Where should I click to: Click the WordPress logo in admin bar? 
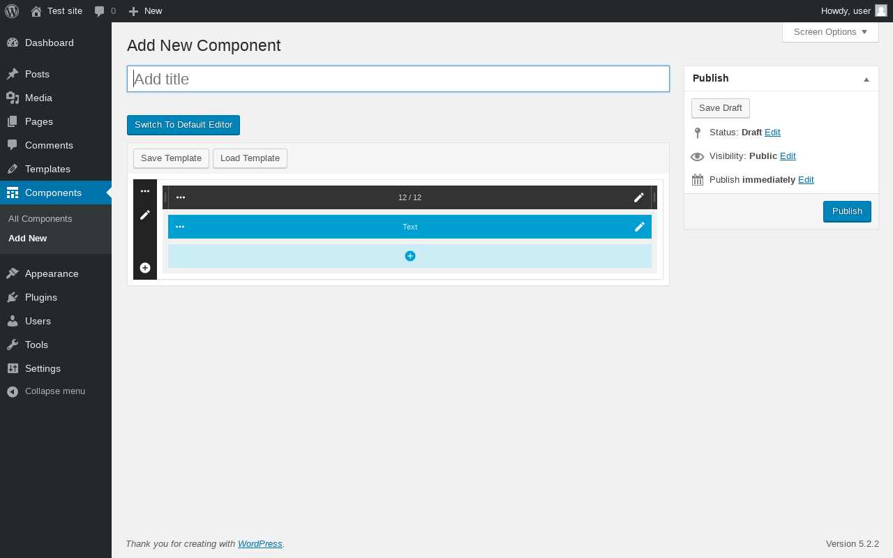[x=12, y=11]
